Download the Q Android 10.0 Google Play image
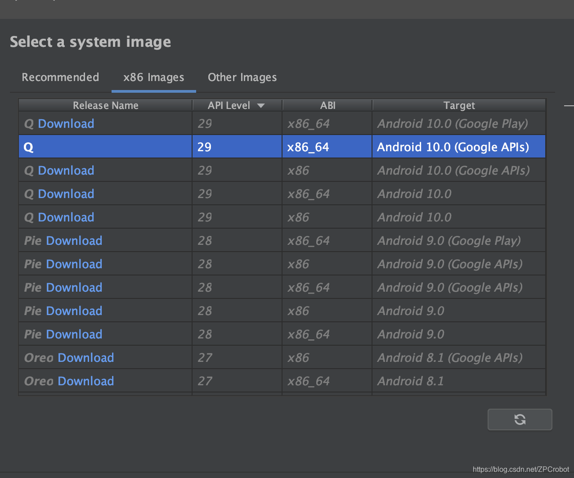The height and width of the screenshot is (478, 574). click(66, 123)
